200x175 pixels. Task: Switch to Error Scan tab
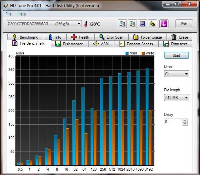point(111,37)
